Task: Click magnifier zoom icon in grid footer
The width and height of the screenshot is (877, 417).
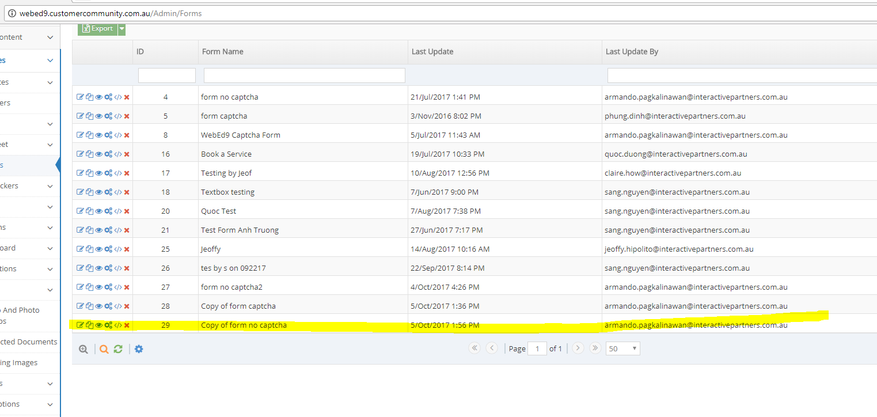Action: click(x=83, y=349)
